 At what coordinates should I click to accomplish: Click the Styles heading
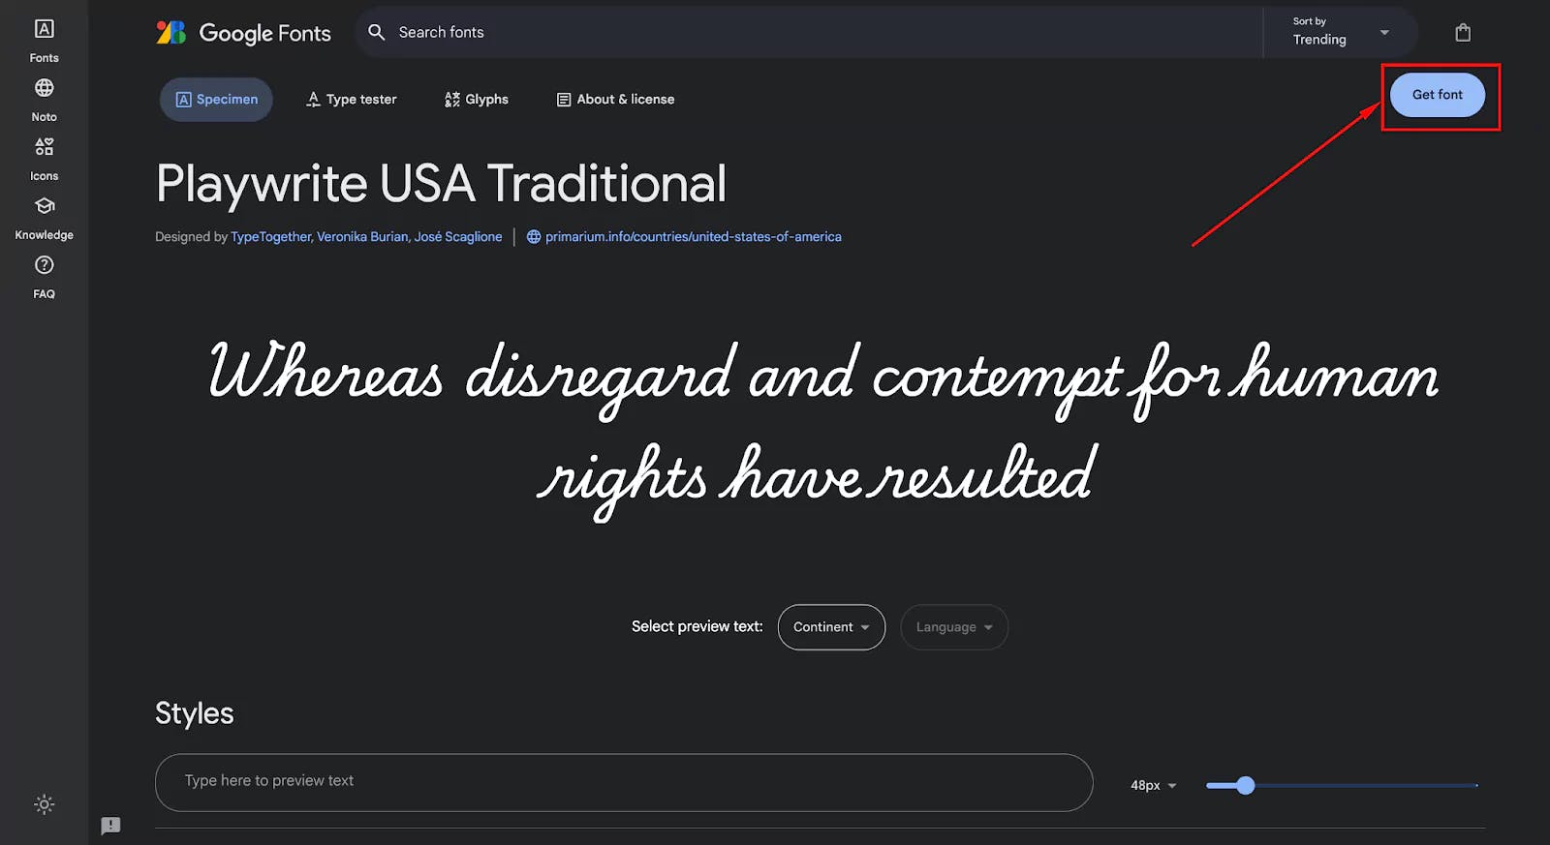point(194,713)
